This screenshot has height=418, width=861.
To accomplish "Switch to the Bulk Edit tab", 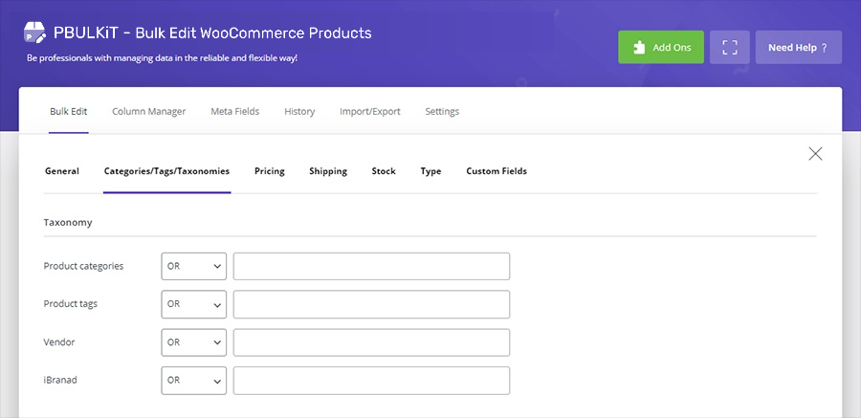I will click(x=69, y=112).
